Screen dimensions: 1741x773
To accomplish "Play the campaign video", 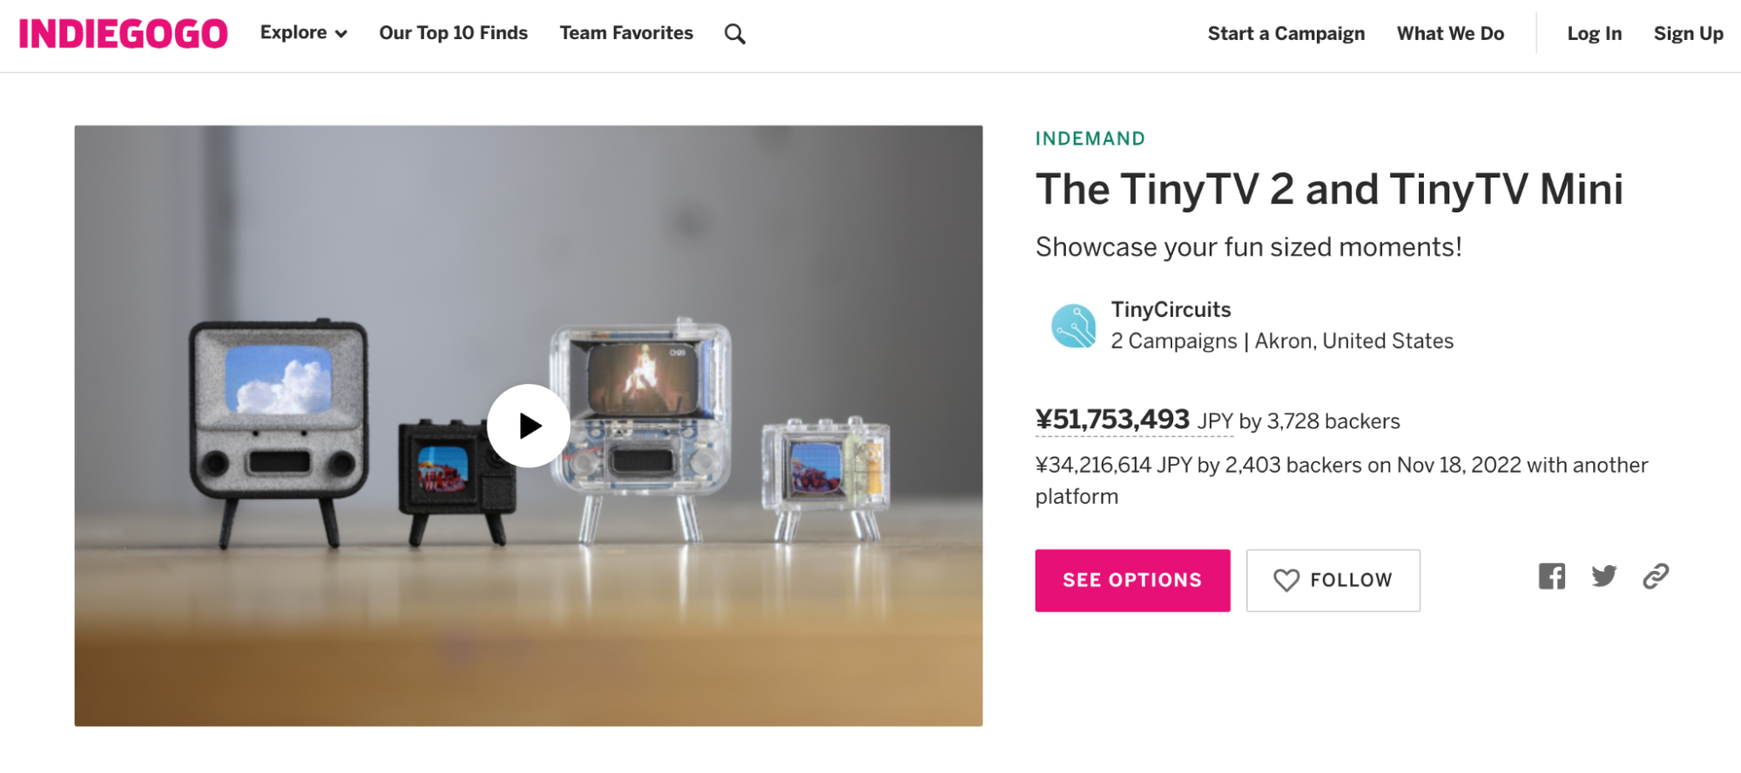I will click(x=528, y=426).
